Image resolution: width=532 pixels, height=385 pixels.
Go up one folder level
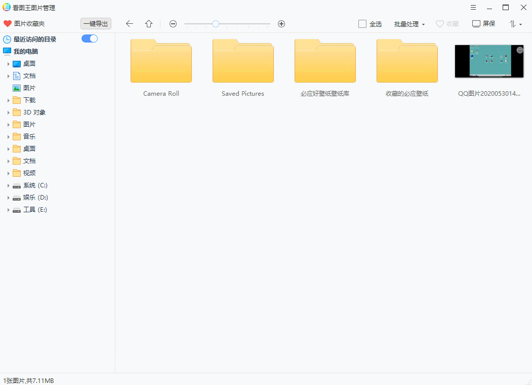(149, 24)
